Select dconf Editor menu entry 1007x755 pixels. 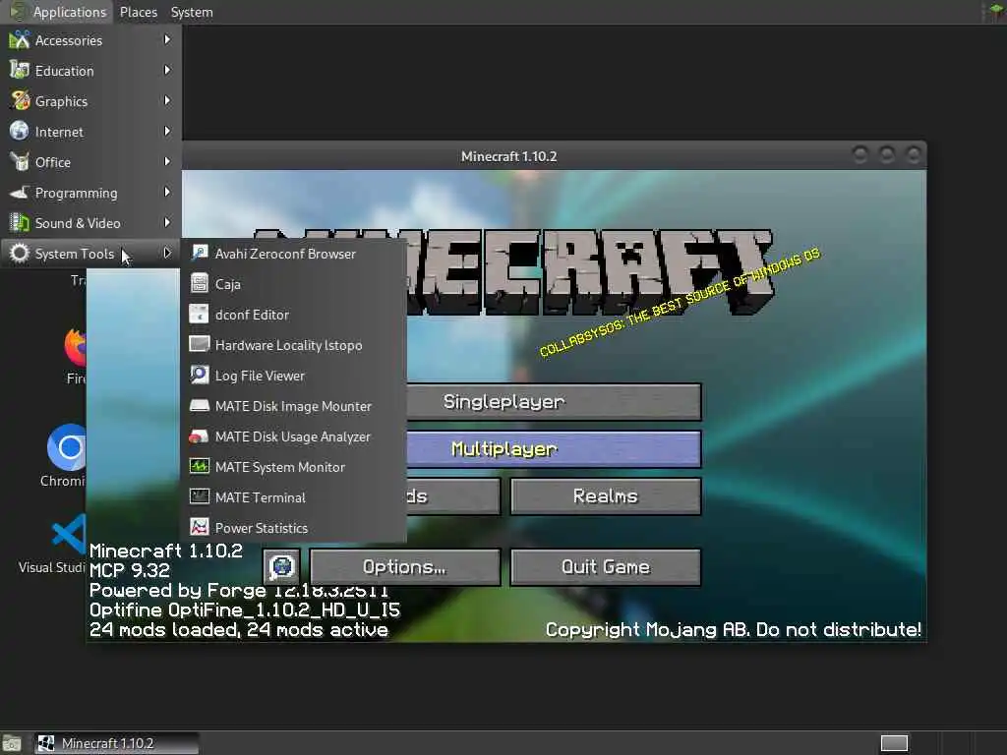[x=294, y=314]
